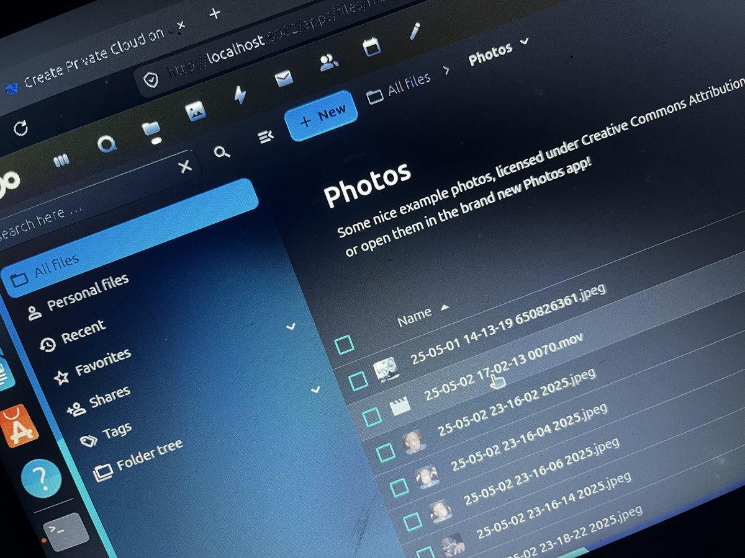The image size is (745, 558).
Task: Tick checkbox for 25-05-02 23-16-04 2025.jpeg
Action: [x=399, y=487]
